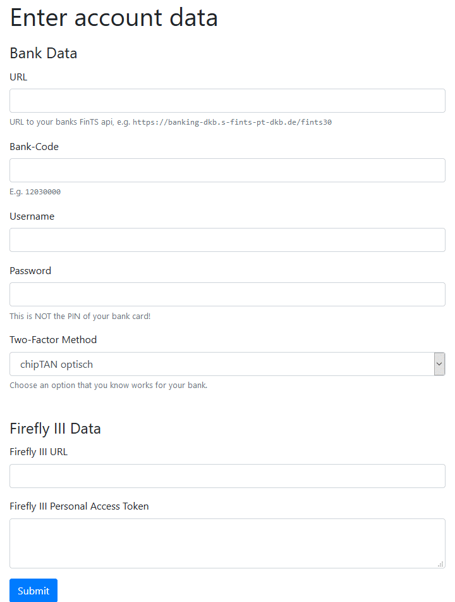Screen dimensions: 455x602
Task: Click the "Firefly III URL" label
Action: (x=39, y=452)
